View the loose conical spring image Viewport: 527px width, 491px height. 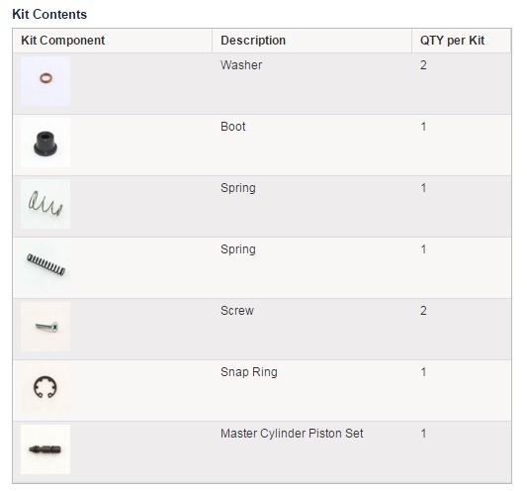tap(45, 204)
